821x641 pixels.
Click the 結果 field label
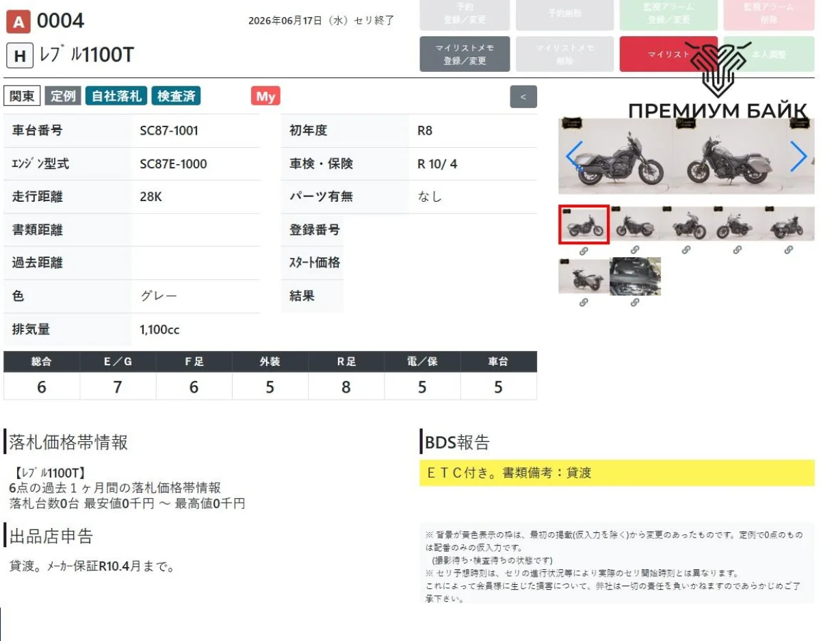[302, 296]
